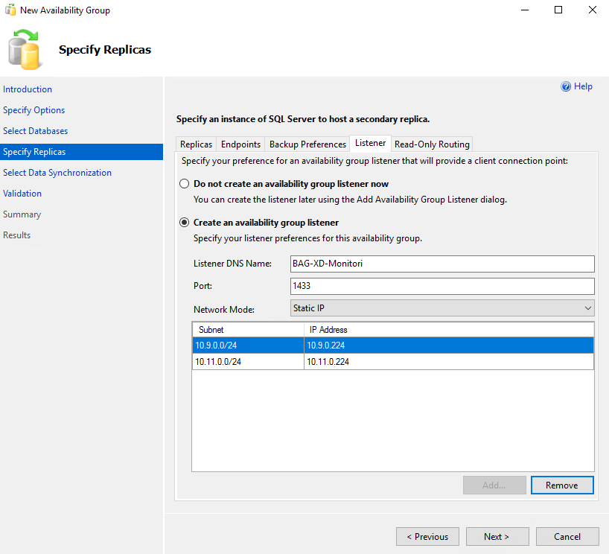Image resolution: width=609 pixels, height=554 pixels.
Task: Open the Read-Only Routing tab
Action: point(432,144)
